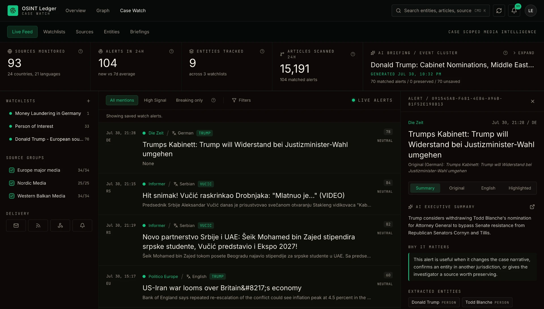Click translate icon next to German
Image resolution: width=544 pixels, height=309 pixels.
coord(174,133)
